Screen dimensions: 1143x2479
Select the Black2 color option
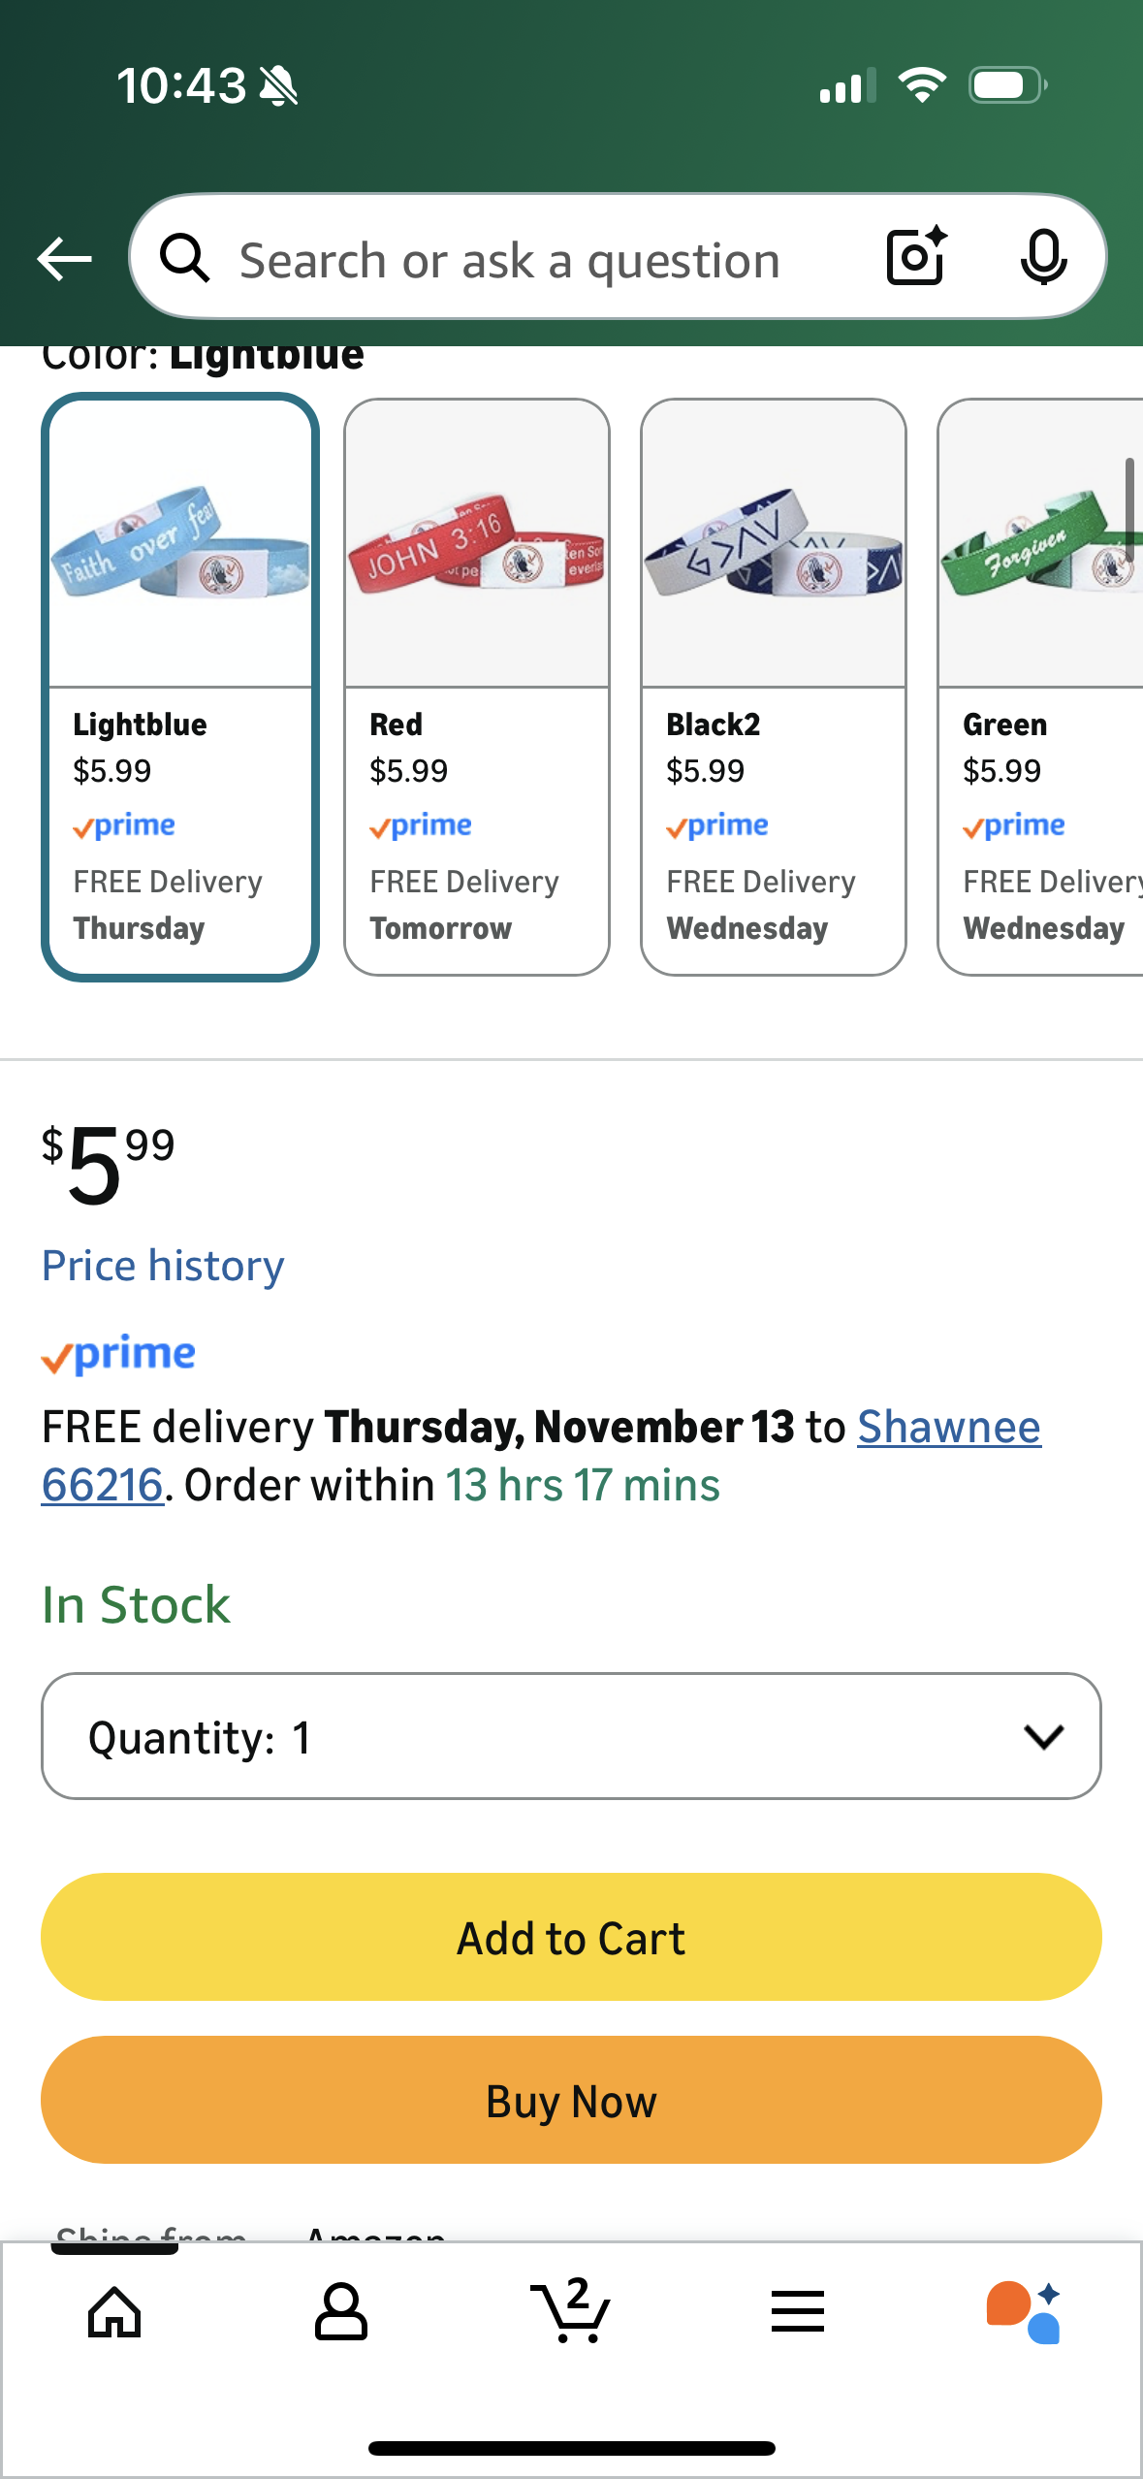(774, 687)
